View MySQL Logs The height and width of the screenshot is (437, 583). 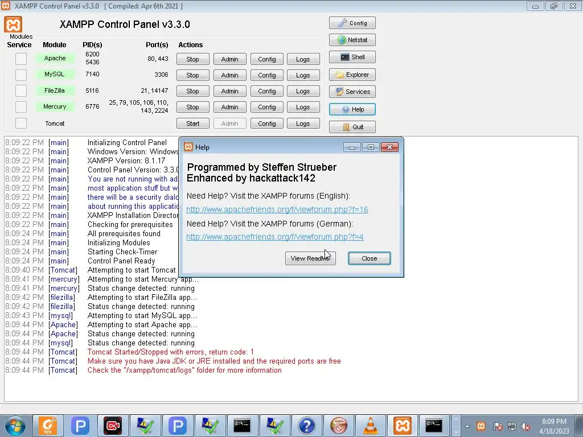[x=303, y=75]
